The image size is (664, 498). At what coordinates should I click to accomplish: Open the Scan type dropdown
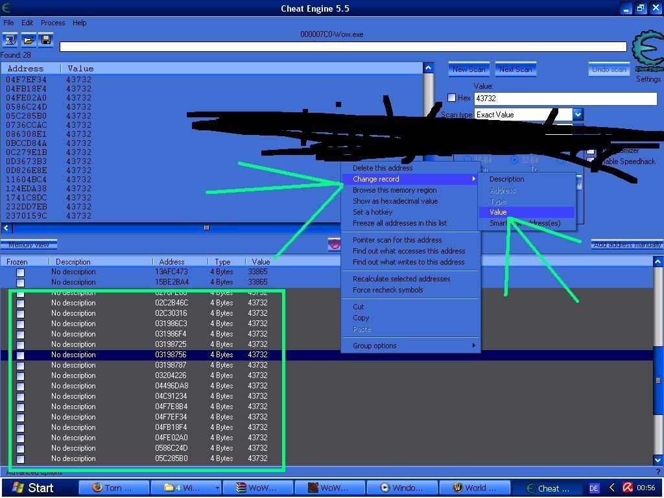(x=578, y=114)
